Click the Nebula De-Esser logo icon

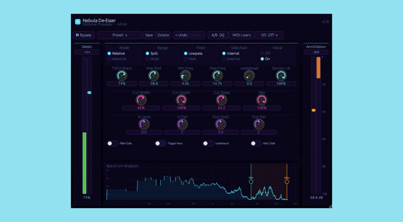click(78, 22)
